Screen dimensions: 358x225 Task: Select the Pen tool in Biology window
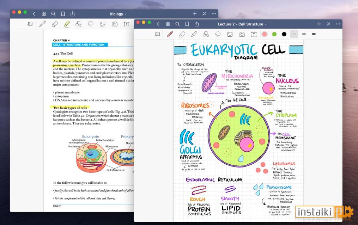point(43,24)
